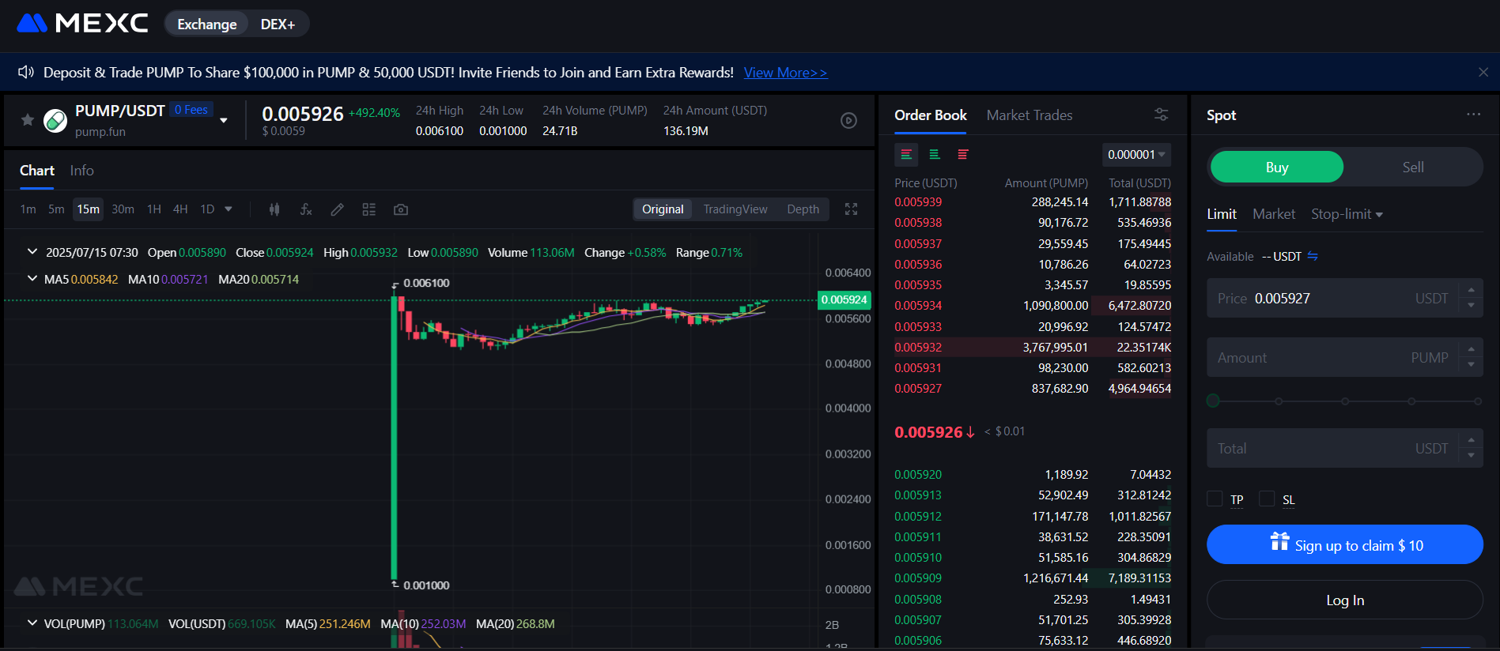Switch to Sell side

coord(1413,167)
